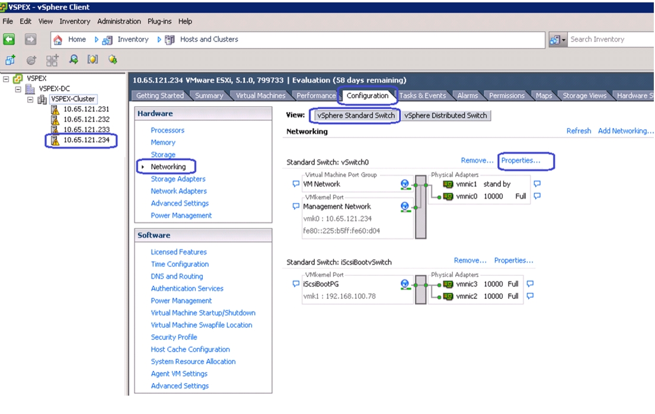This screenshot has height=414, width=655.
Task: Click the vmnic0 network adapter icon
Action: point(448,196)
